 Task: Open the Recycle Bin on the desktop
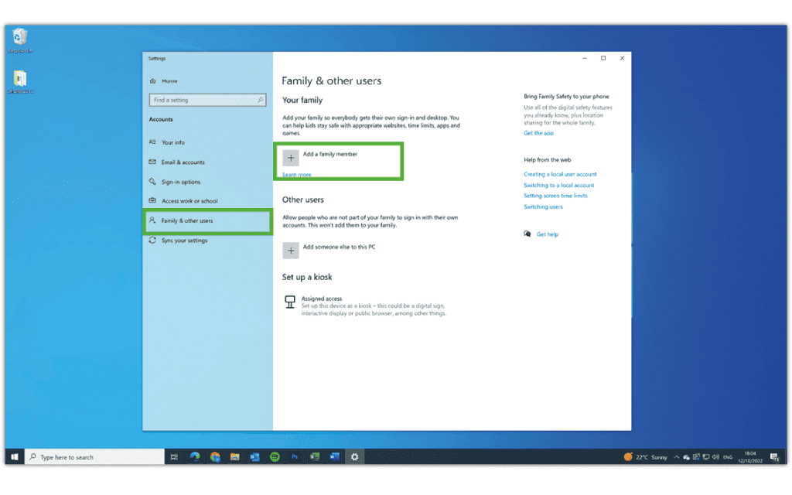[x=19, y=37]
